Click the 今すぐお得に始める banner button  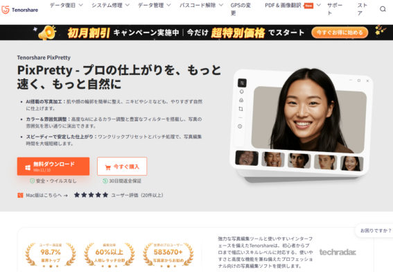click(340, 33)
